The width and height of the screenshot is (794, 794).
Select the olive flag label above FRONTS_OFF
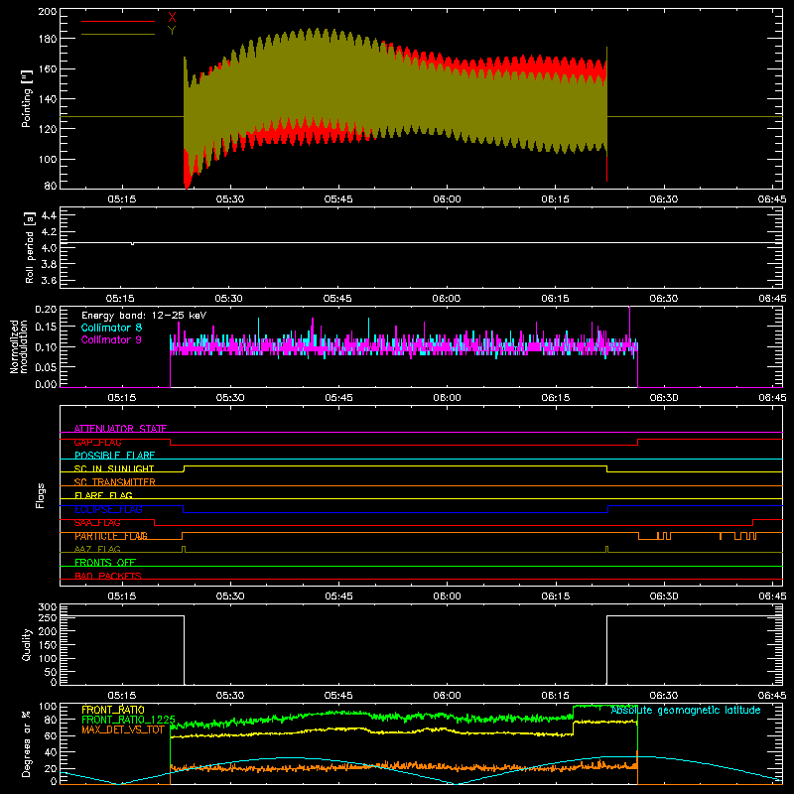[97, 549]
